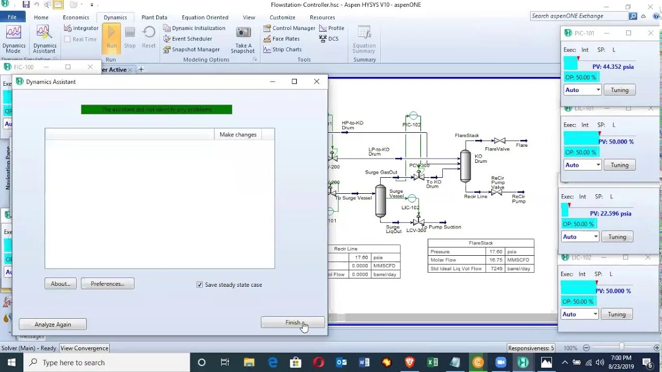Open Strip Charts tool
The height and width of the screenshot is (372, 662).
283,50
